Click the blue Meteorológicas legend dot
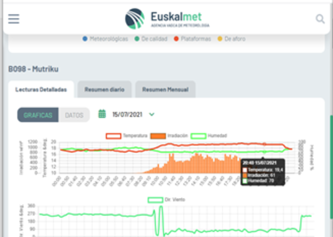Screen dimensions: 333x237 coord(85,39)
